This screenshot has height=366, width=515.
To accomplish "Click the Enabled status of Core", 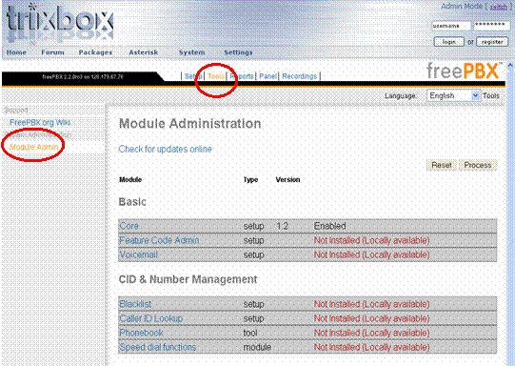I will pyautogui.click(x=330, y=226).
